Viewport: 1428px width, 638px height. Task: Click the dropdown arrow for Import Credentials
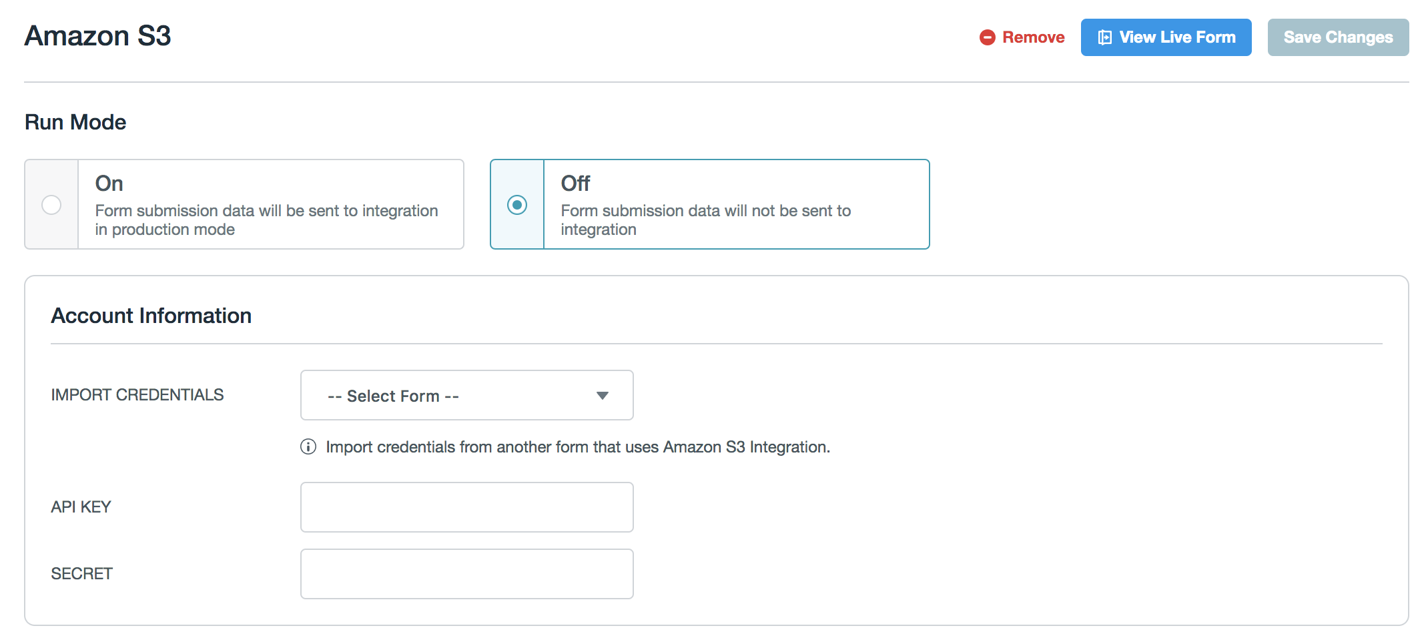[x=602, y=396]
